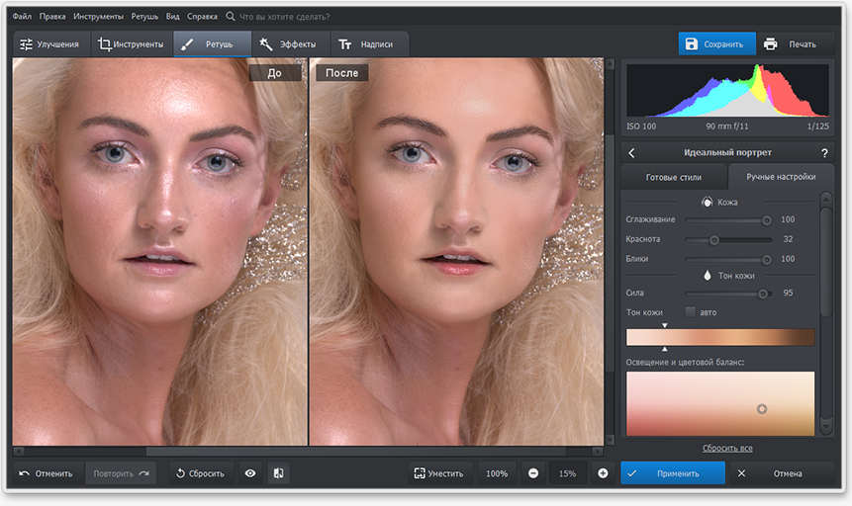
Task: Click the Сбросить reset button
Action: tap(201, 473)
